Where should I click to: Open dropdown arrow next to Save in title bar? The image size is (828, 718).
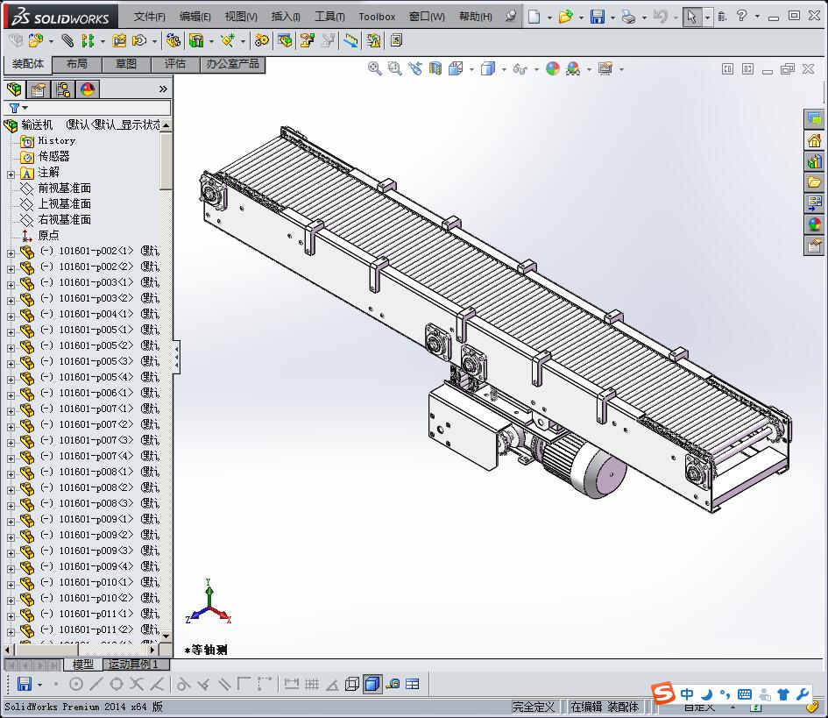[612, 18]
